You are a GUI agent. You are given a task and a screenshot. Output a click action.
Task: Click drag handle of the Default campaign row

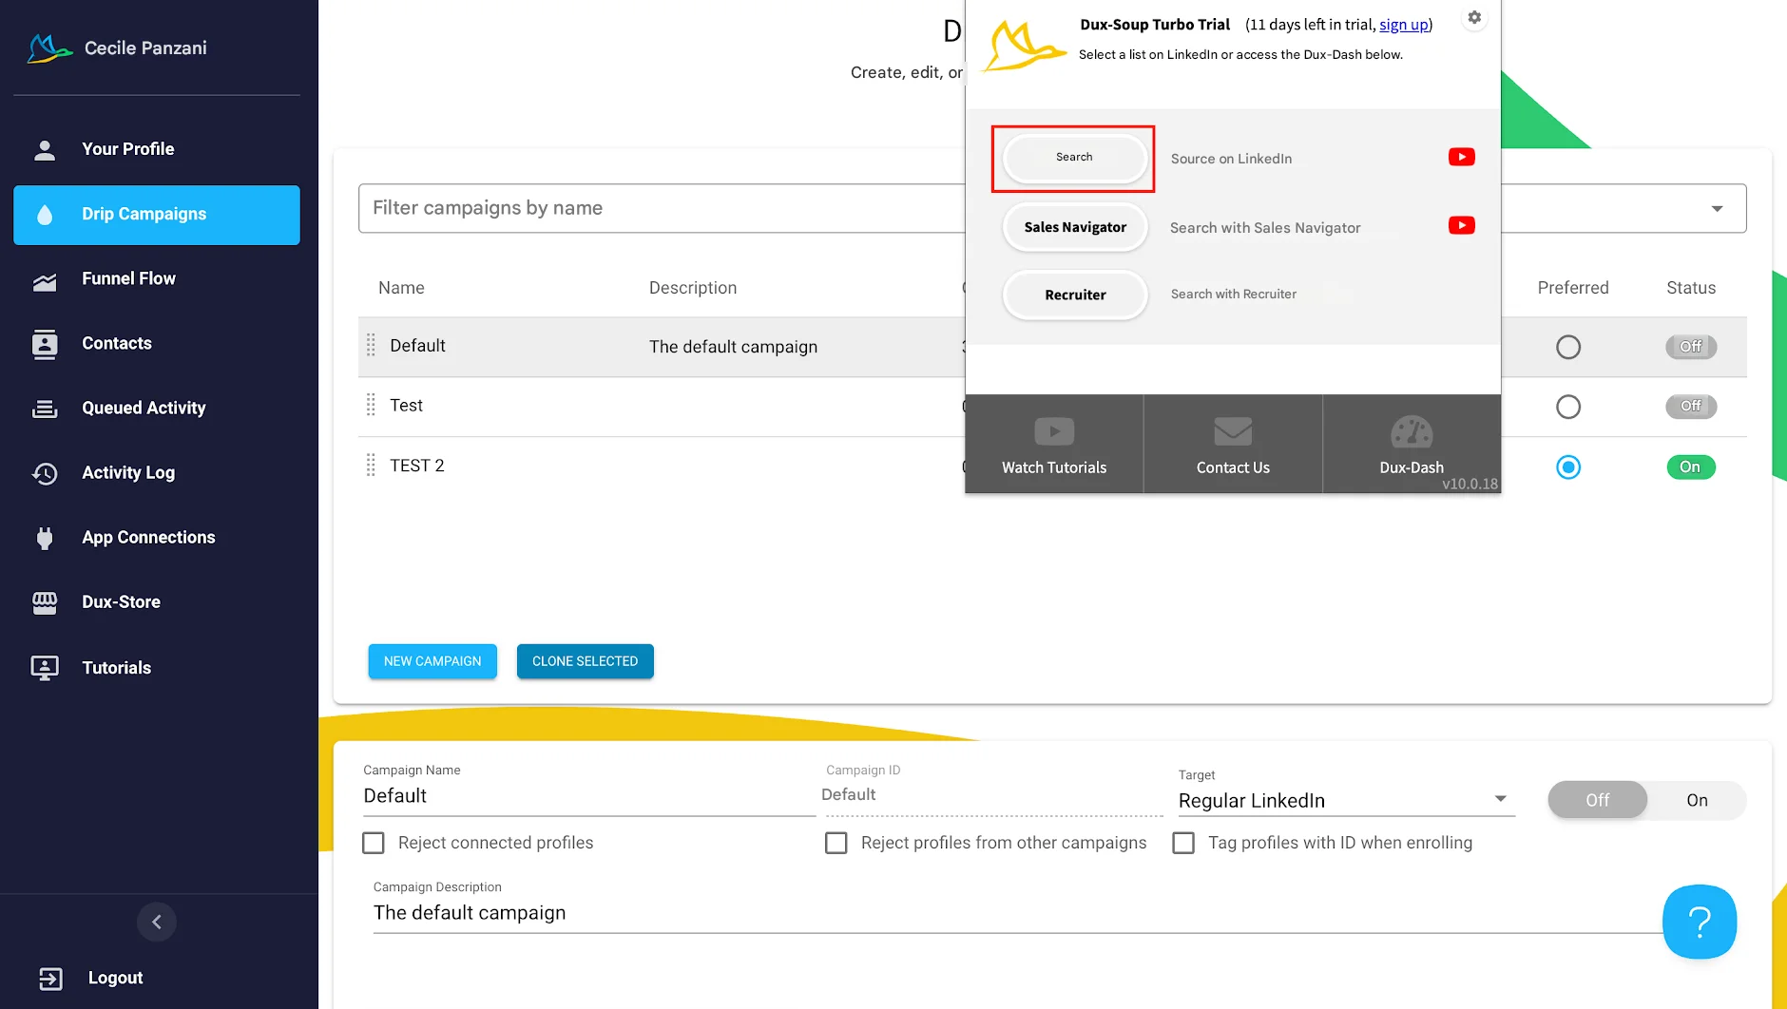pos(371,346)
